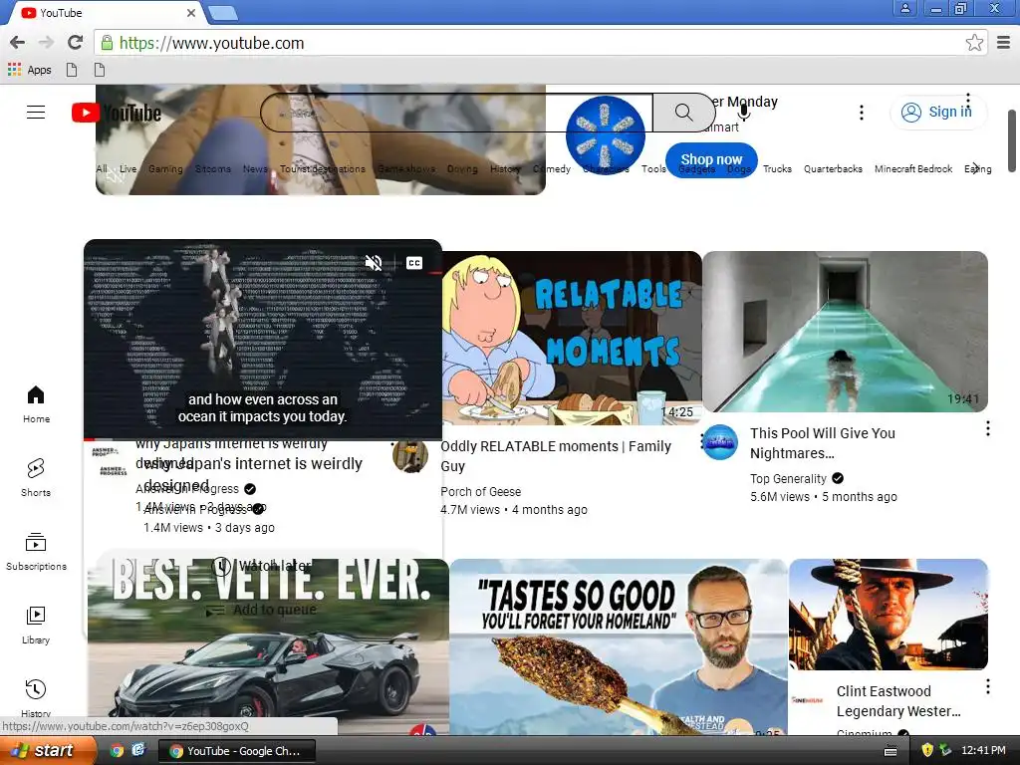The height and width of the screenshot is (765, 1020).
Task: Click Top Generality channel name
Action: tap(788, 479)
